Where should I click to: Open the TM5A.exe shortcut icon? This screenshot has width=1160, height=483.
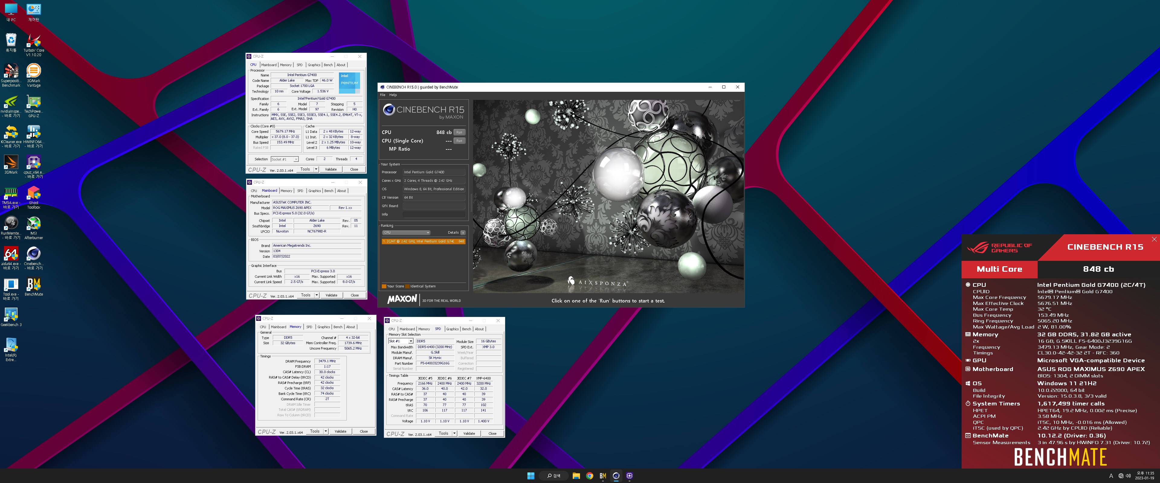[11, 197]
